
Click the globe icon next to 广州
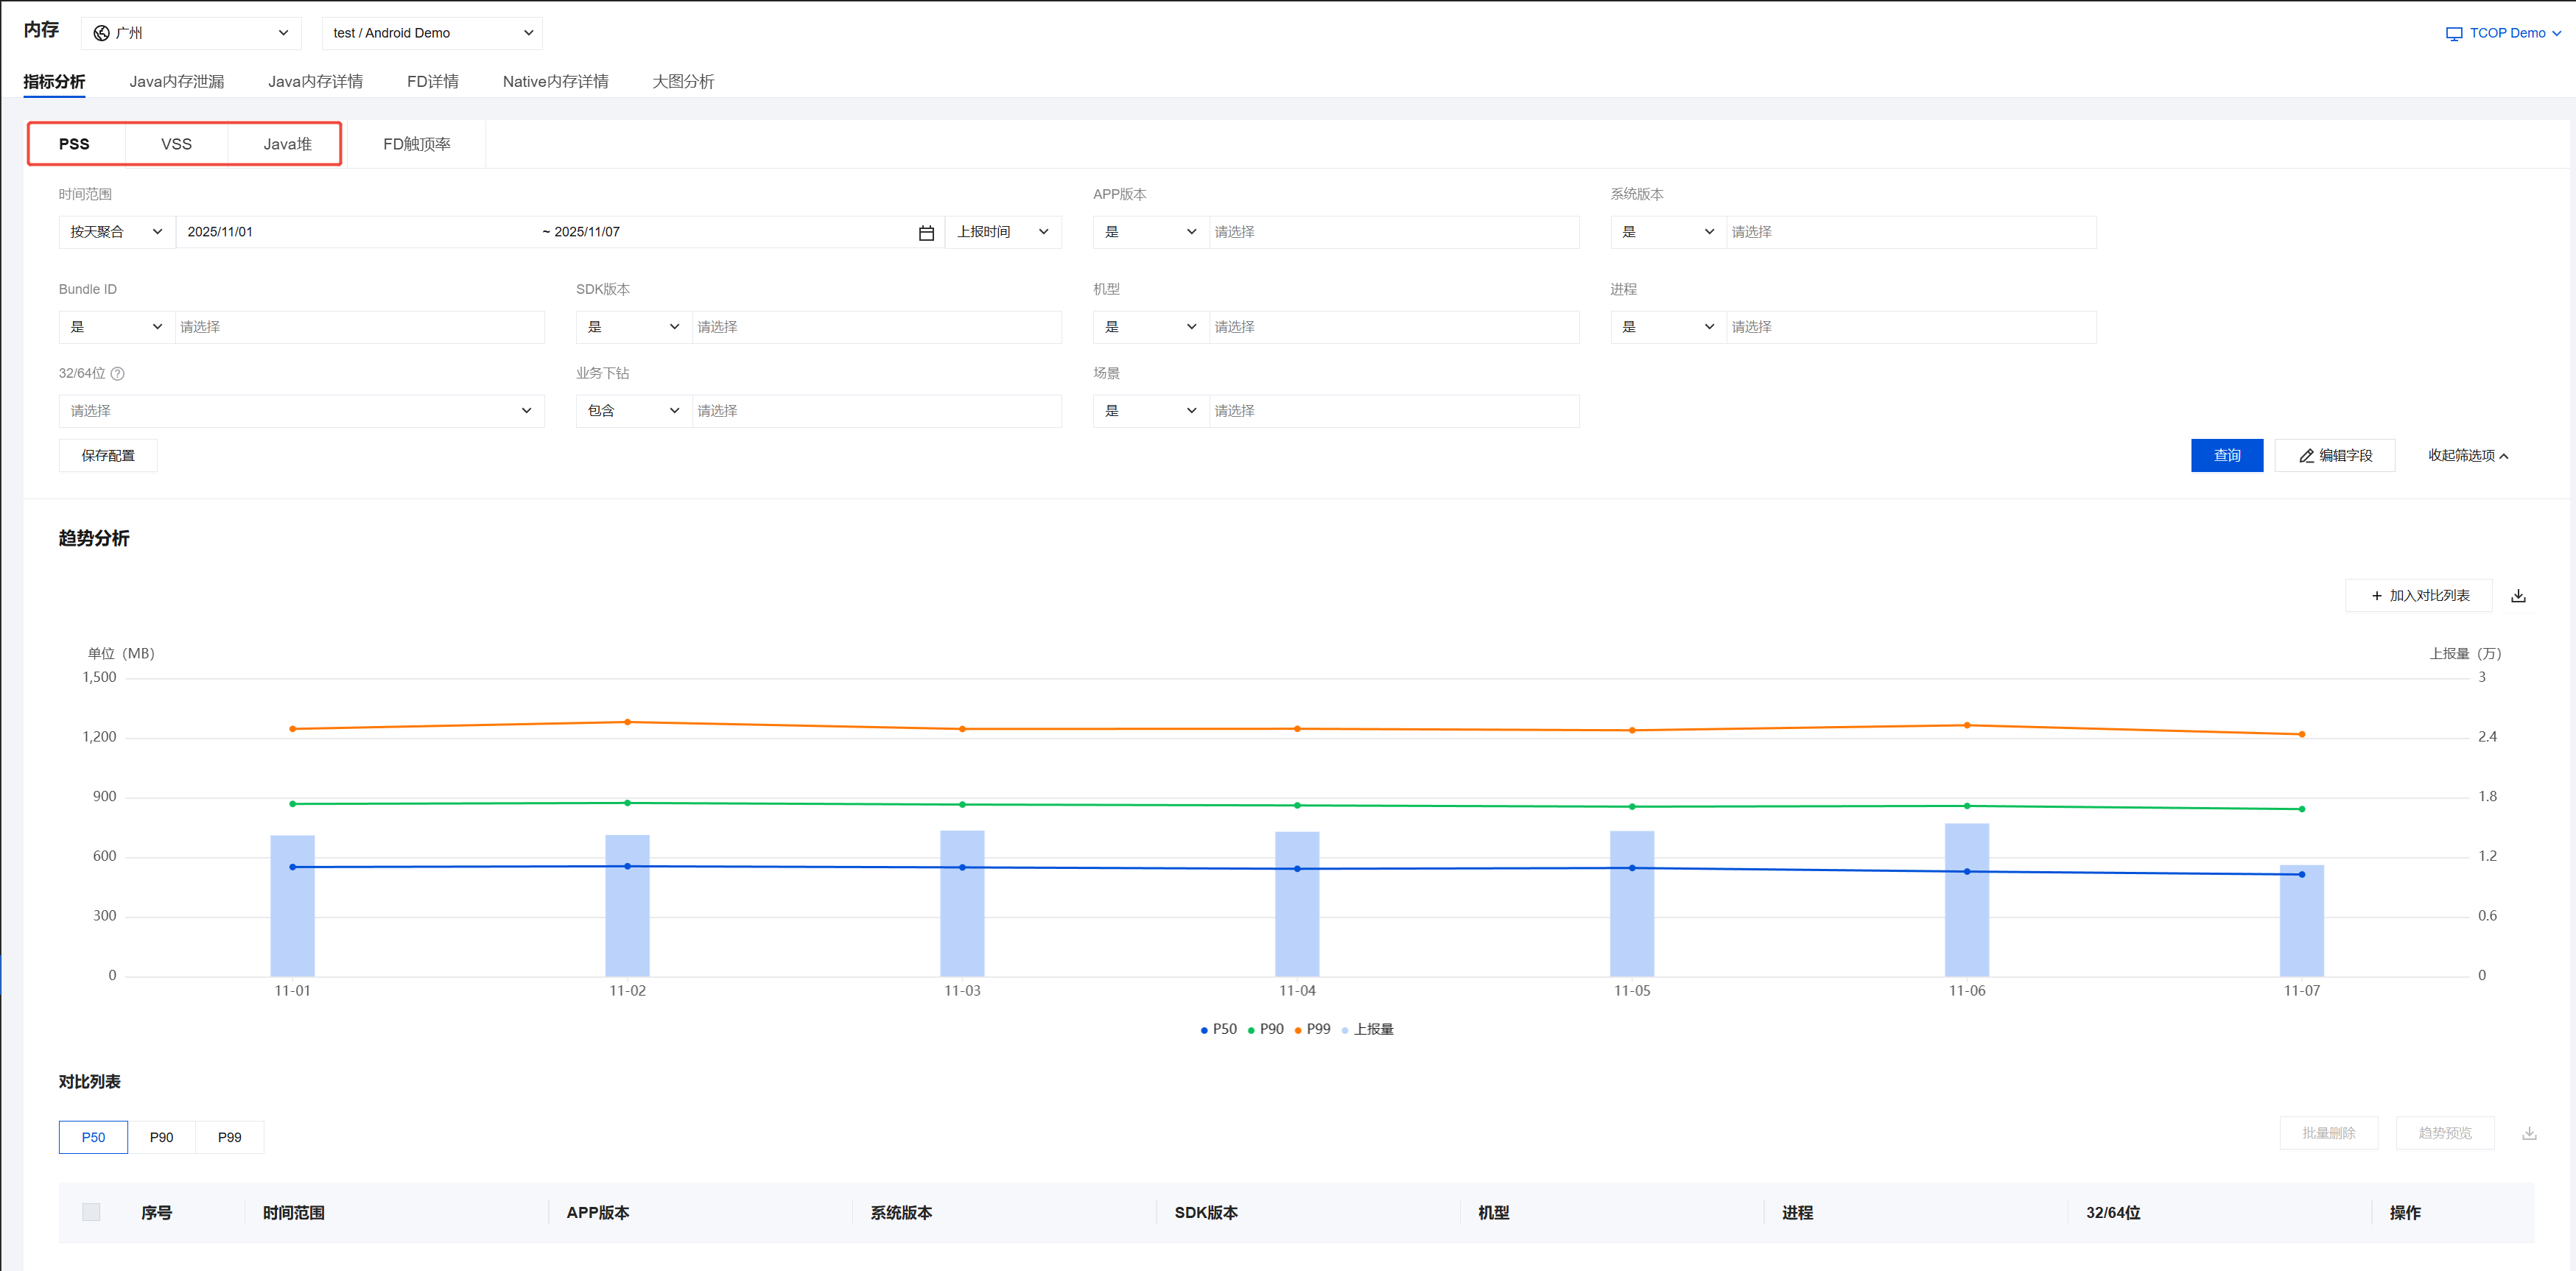click(101, 33)
